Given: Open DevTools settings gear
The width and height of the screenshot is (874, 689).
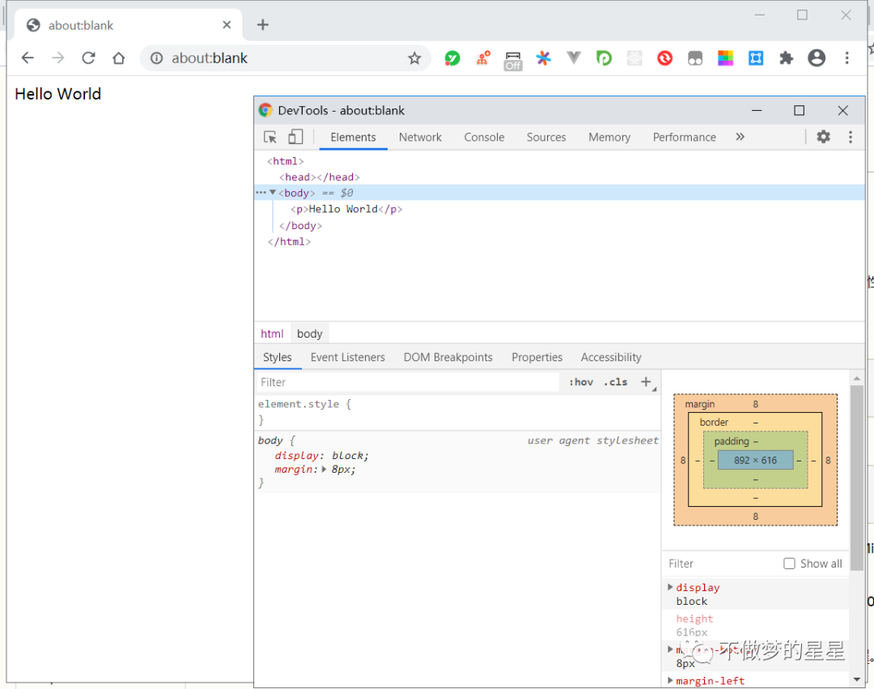Looking at the screenshot, I should (x=823, y=137).
